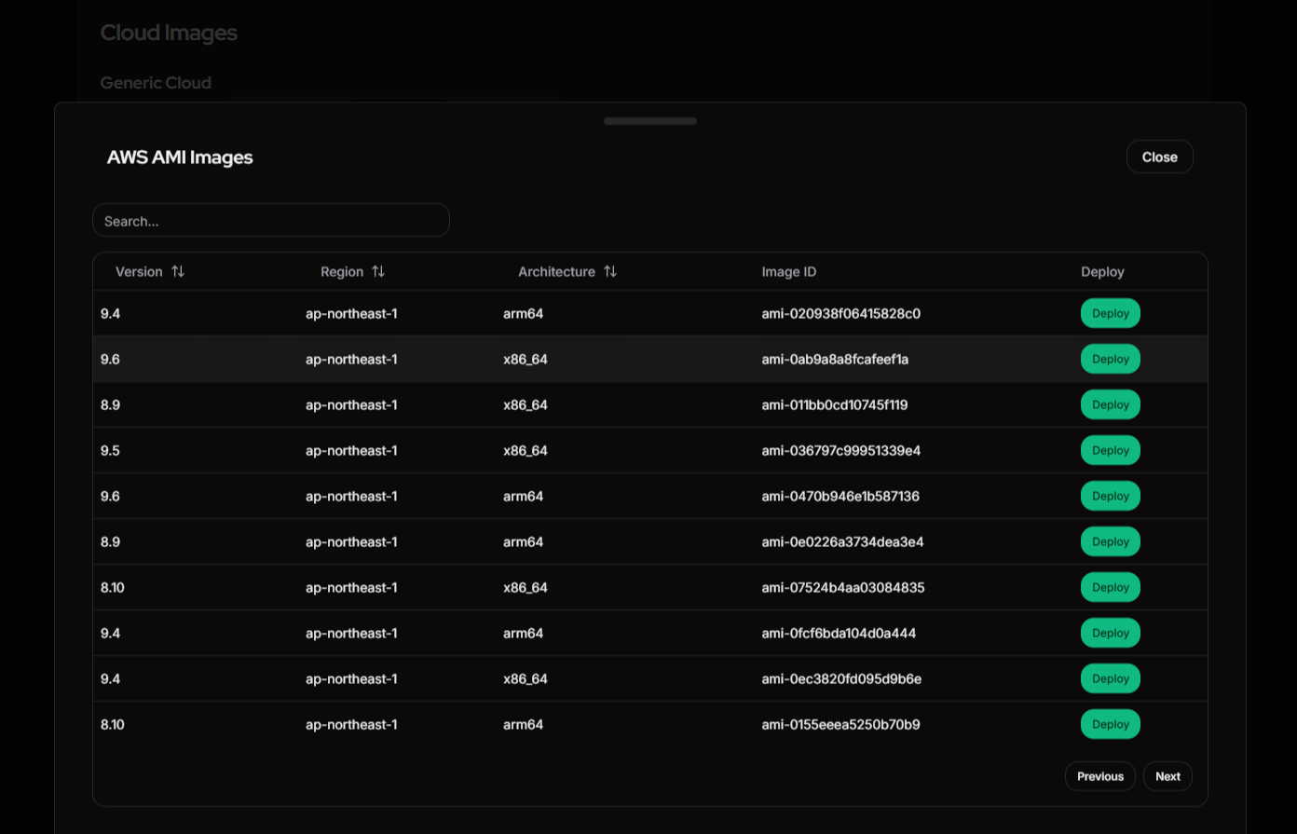Image resolution: width=1297 pixels, height=834 pixels.
Task: Deploy the ami-0ec3820fd095d9b6e image
Action: (x=1110, y=679)
